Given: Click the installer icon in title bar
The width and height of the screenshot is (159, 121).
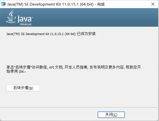Looking at the screenshot, I should click(3, 4).
